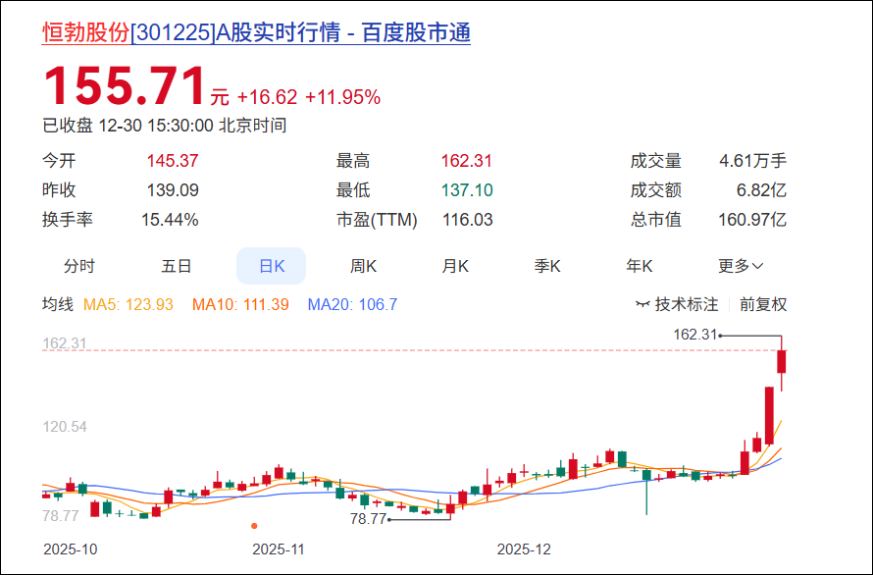This screenshot has height=575, width=873.
Task: Click the 市盈(TTM) value 116.03
Action: (467, 220)
